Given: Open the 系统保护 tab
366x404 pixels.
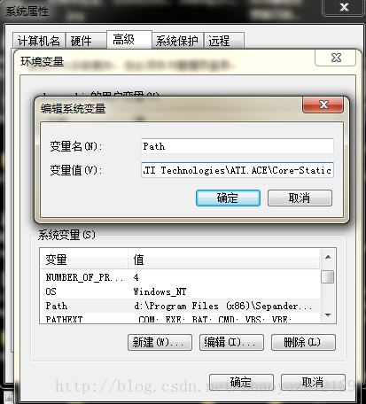Looking at the screenshot, I should (177, 41).
